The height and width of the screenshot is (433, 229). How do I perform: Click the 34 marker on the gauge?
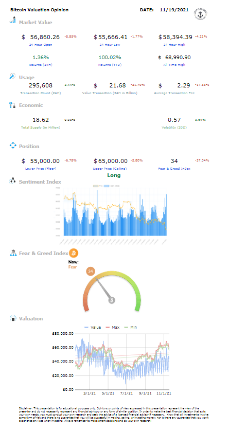[x=91, y=271]
